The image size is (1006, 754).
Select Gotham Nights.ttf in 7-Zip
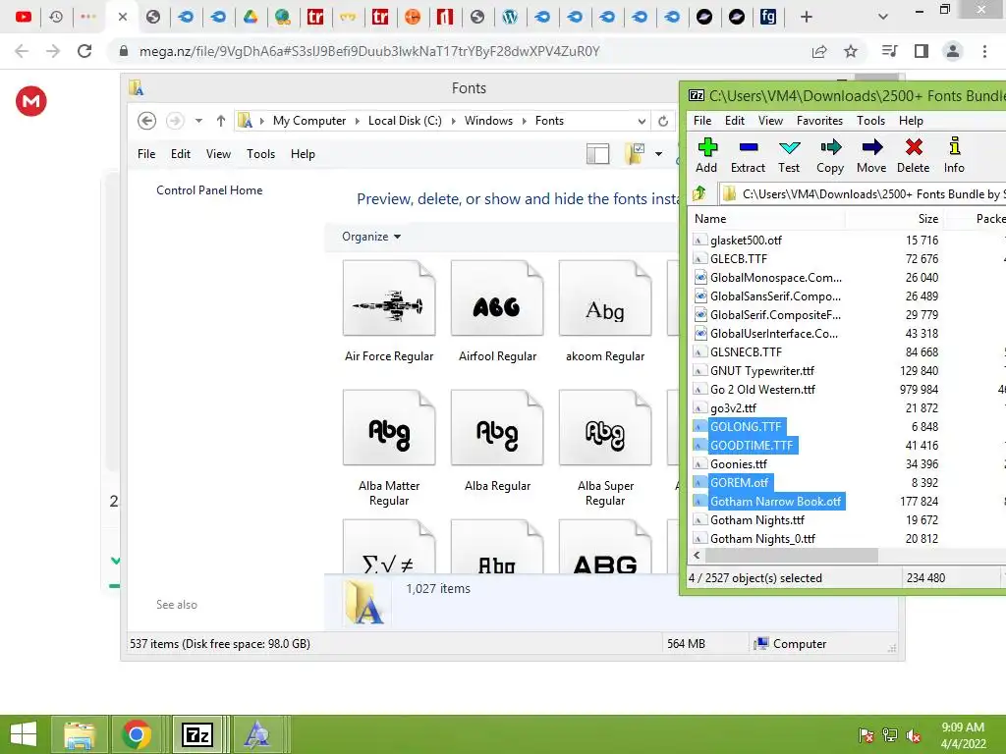756,520
